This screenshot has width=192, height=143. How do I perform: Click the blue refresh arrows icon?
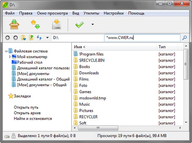pyautogui.click(x=39, y=38)
